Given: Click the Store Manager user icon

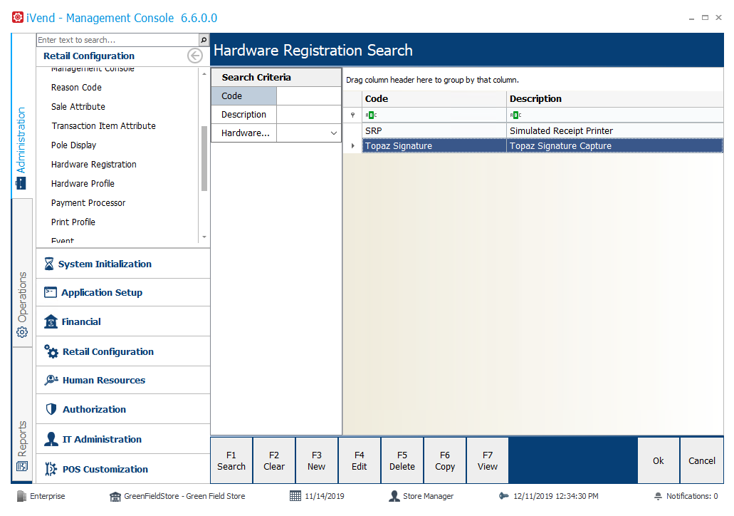Looking at the screenshot, I should 394,496.
